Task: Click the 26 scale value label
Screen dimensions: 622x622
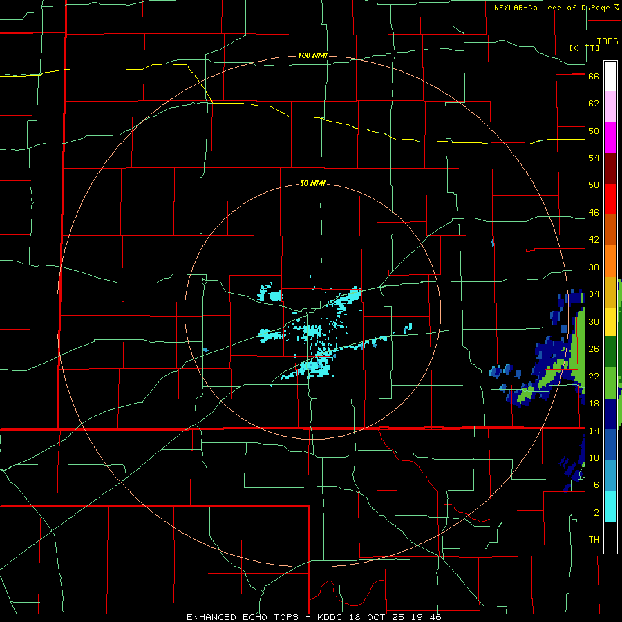Action: (x=594, y=349)
